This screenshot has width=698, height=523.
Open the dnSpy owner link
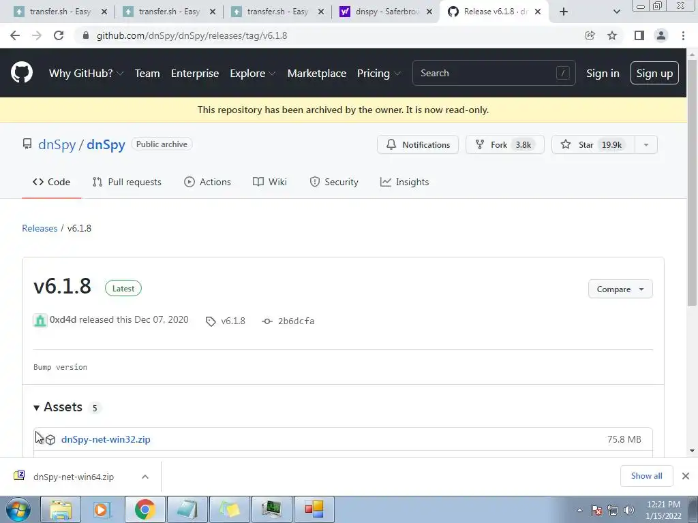point(57,144)
